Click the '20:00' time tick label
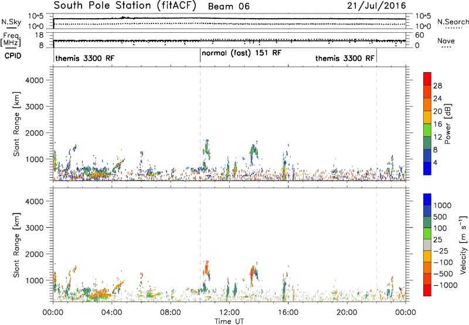Image resolution: width=469 pixels, height=325 pixels. [x=347, y=313]
